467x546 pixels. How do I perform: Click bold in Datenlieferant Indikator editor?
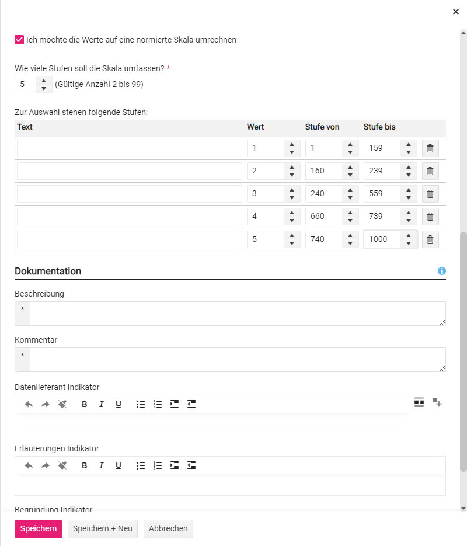85,404
